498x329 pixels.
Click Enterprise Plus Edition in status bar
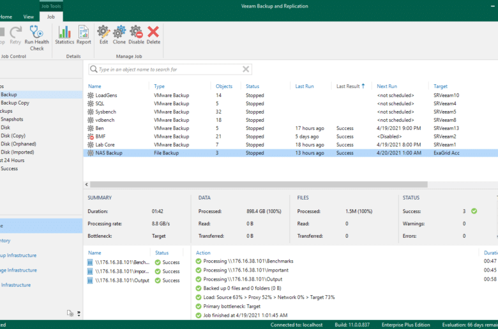coord(405,325)
